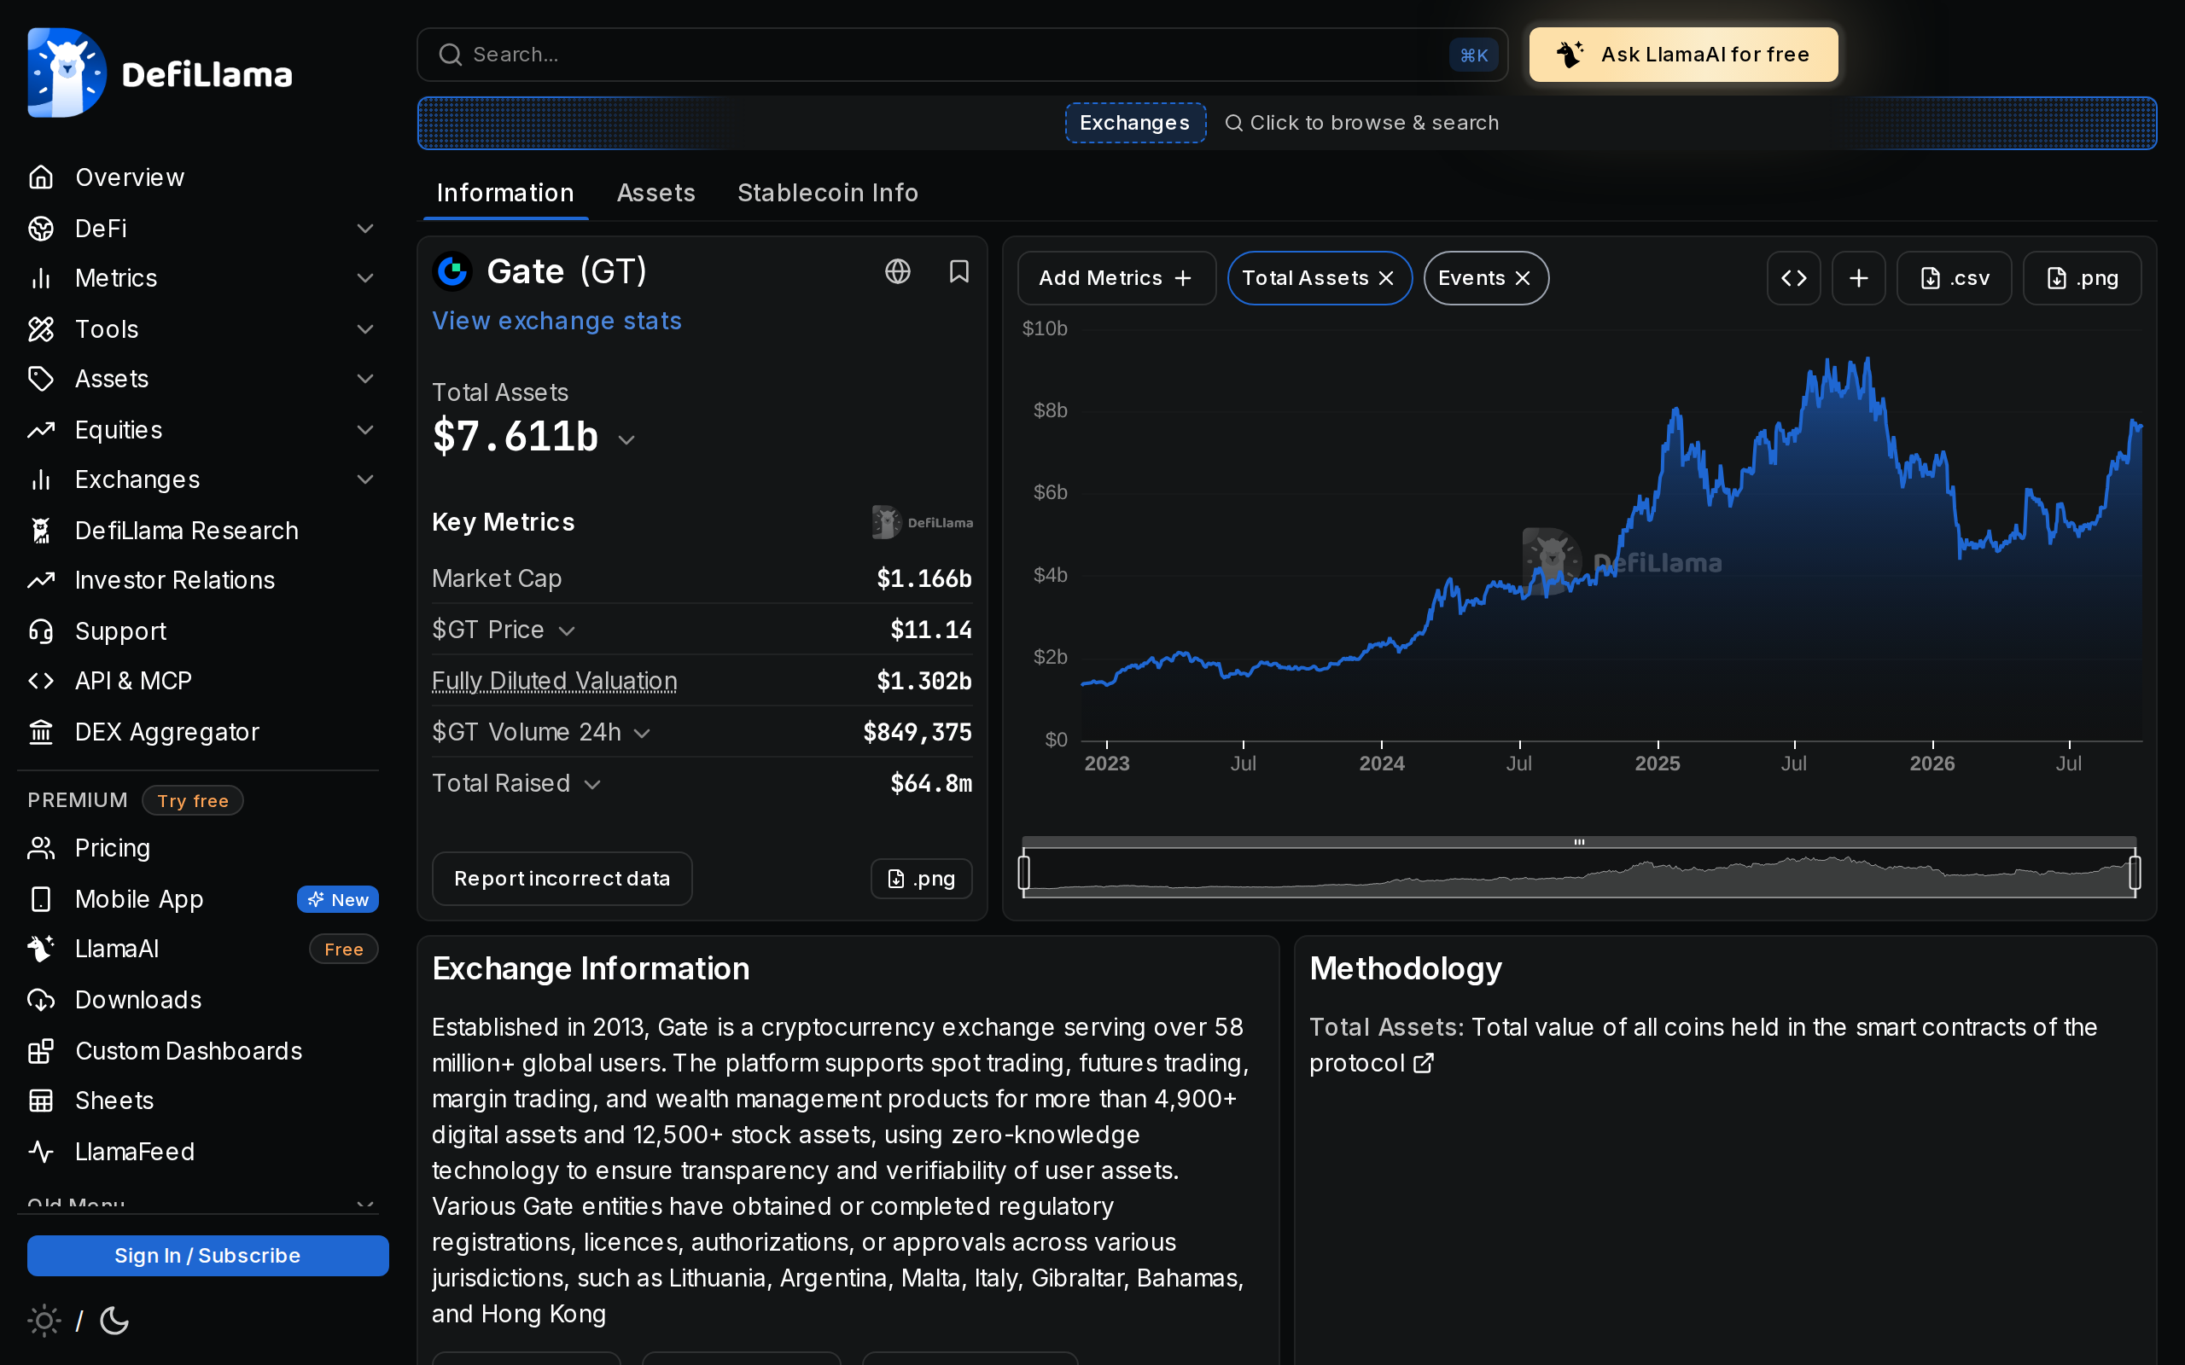Image resolution: width=2185 pixels, height=1365 pixels.
Task: Expand $GT Volume 24h details
Action: (x=642, y=733)
